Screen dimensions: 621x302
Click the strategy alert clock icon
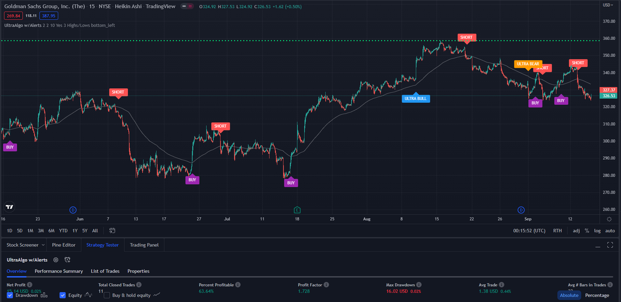click(x=67, y=260)
